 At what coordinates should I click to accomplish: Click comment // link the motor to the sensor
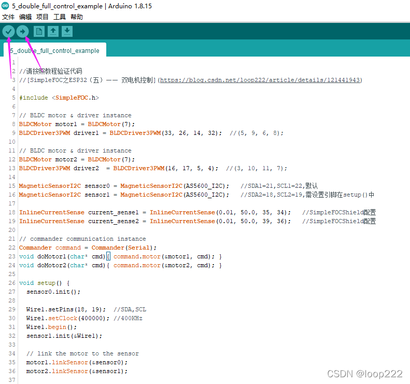(x=82, y=353)
